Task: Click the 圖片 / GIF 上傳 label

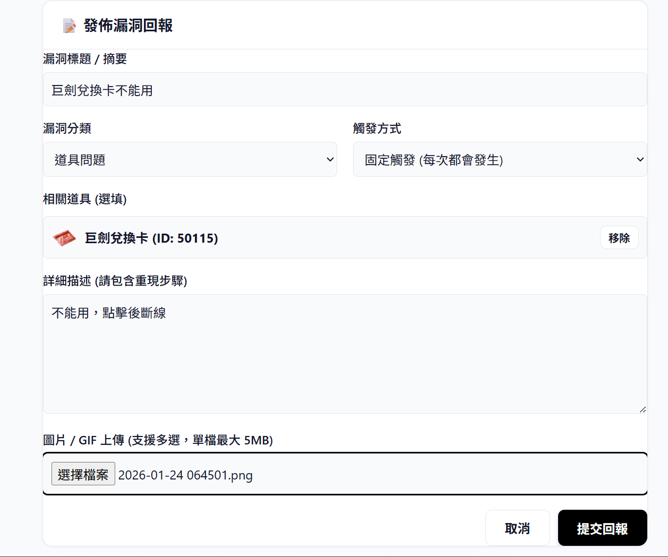Action: (158, 440)
